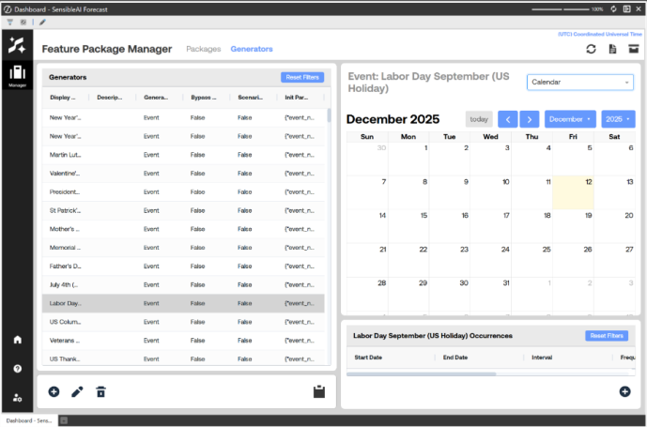Open the document icon in header
The width and height of the screenshot is (647, 427).
click(x=612, y=49)
